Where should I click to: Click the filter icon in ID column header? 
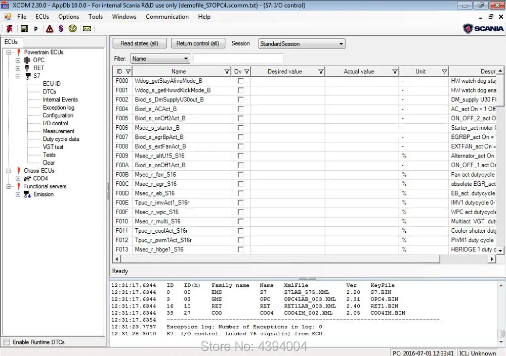(128, 72)
